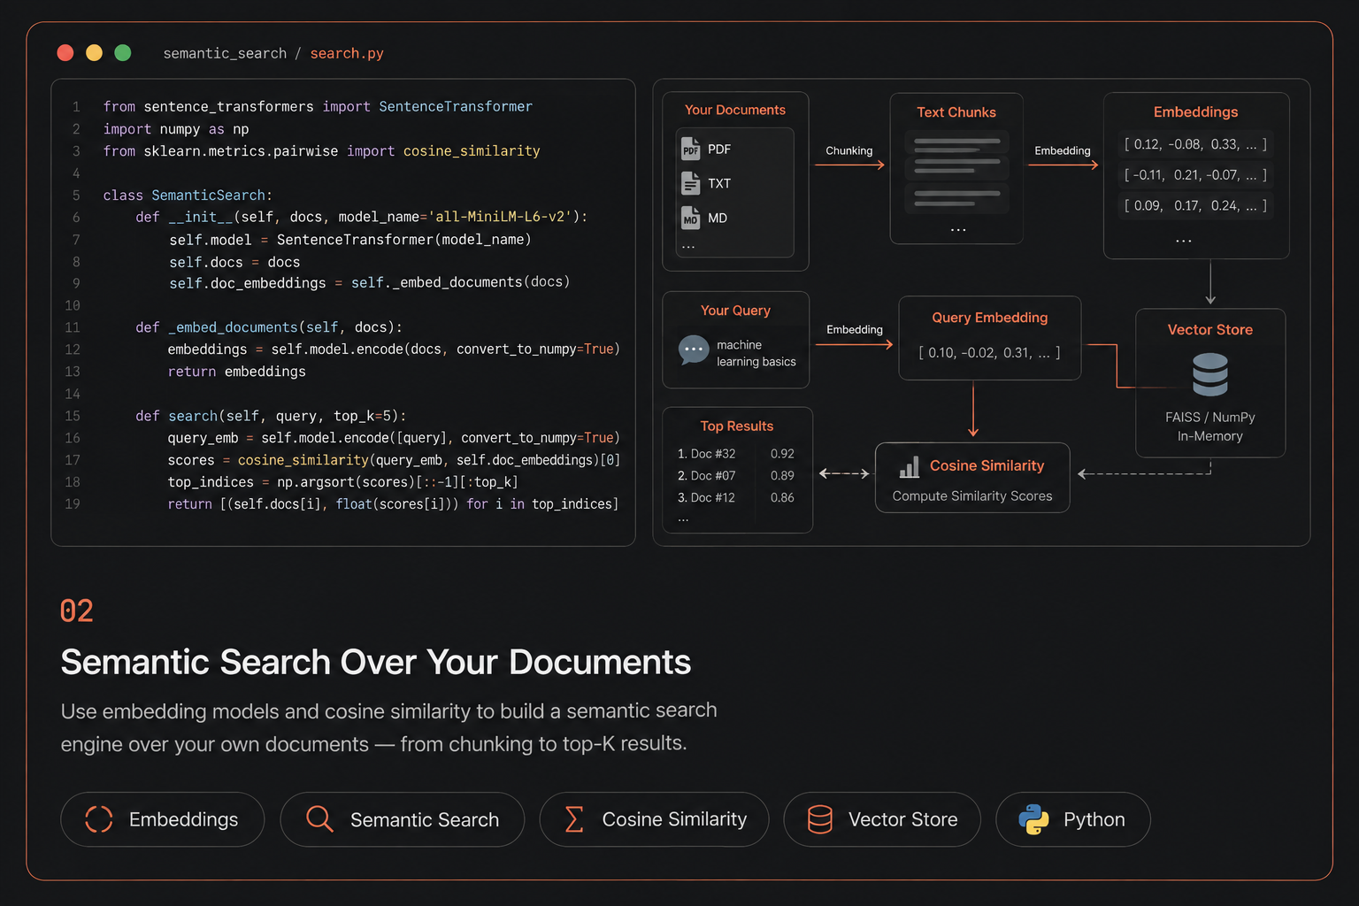This screenshot has width=1359, height=906.
Task: Click the Semantic Search magnifier icon
Action: (319, 819)
